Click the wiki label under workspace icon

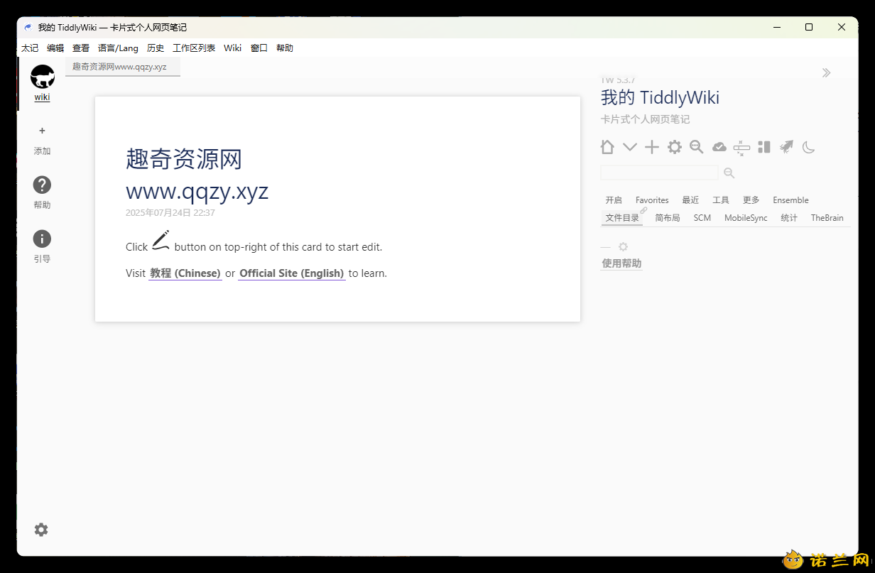point(42,97)
